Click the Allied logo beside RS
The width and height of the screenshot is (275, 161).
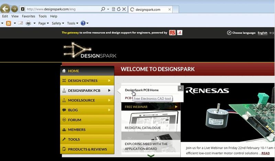click(x=179, y=33)
